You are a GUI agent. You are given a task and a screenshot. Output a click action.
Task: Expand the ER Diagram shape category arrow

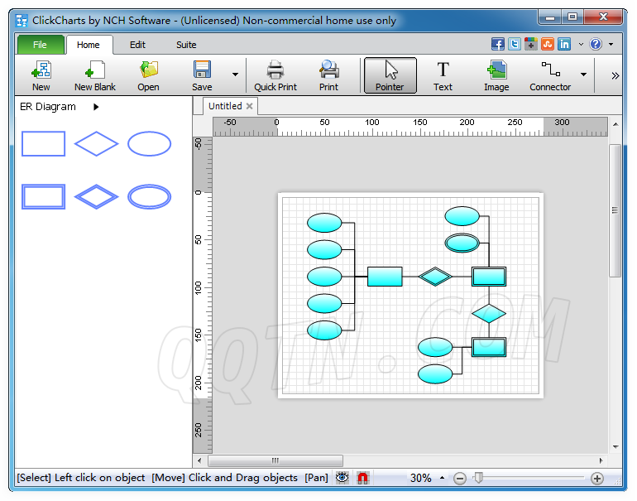[x=96, y=107]
